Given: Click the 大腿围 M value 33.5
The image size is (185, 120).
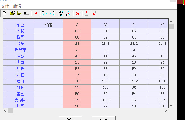Looking at the screenshot, I should pos(105,100).
